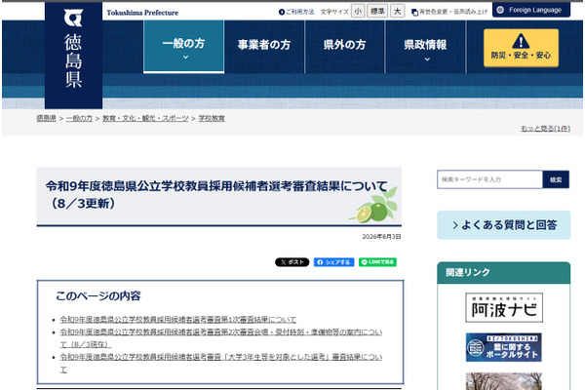The image size is (585, 390).
Task: Open よくある質問と回答 FAQ button
Action: point(504,225)
